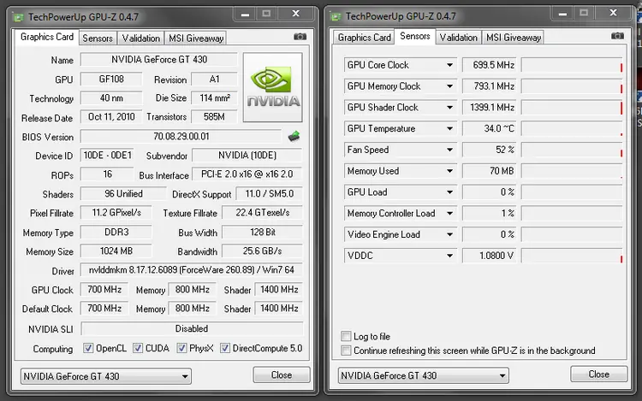This screenshot has width=642, height=401.
Task: Click Close button in left GPU-Z window
Action: [282, 374]
